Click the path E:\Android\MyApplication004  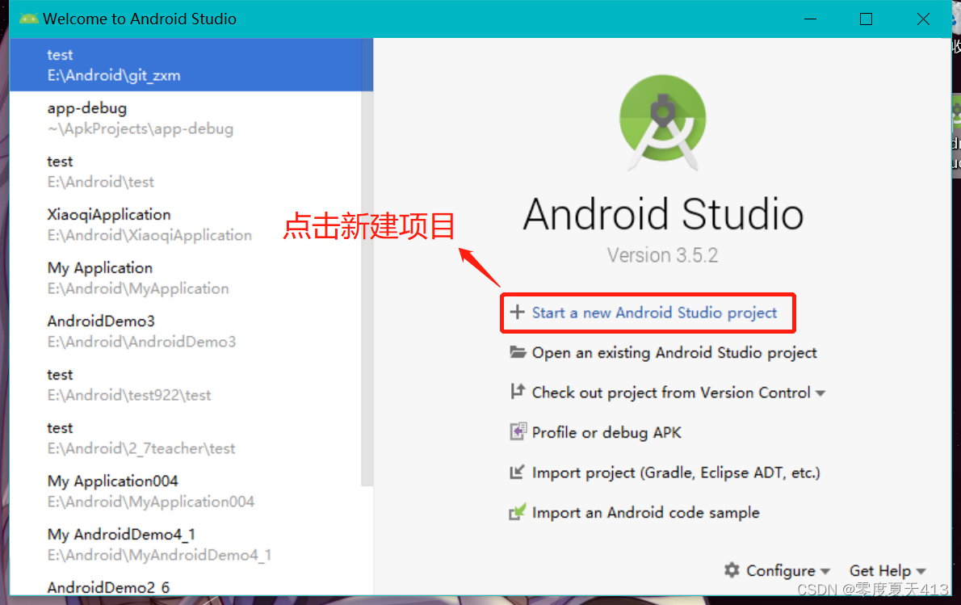[151, 502]
